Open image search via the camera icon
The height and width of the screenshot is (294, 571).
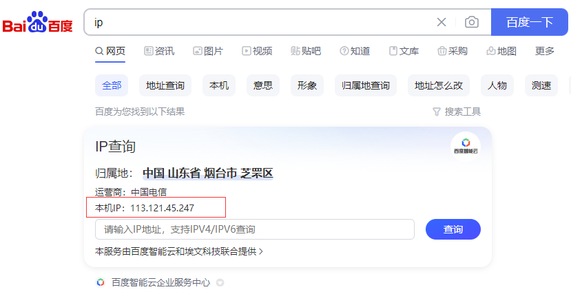472,22
